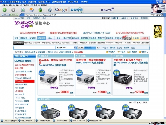Open the BENQ超短焦新機★19900 promo link
Image resolution: width=166 pixels, height=125 pixels.
pos(32,33)
